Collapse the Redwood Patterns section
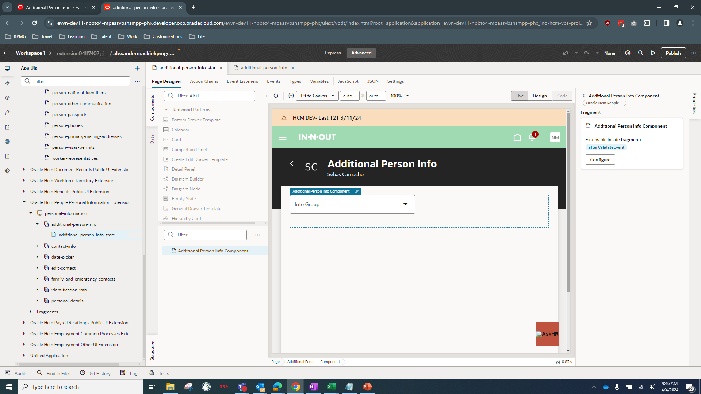The image size is (701, 394). 167,109
